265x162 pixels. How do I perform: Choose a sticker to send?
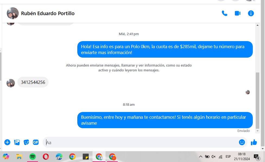(x=26, y=142)
